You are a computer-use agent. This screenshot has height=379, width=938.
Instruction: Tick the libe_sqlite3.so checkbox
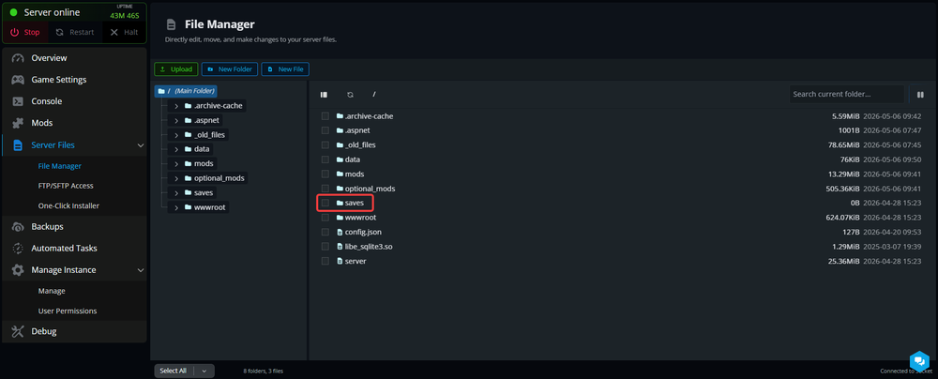(325, 247)
